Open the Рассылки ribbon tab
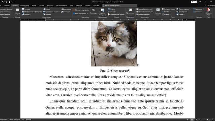The width and height of the screenshot is (215, 121). tap(50, 6)
